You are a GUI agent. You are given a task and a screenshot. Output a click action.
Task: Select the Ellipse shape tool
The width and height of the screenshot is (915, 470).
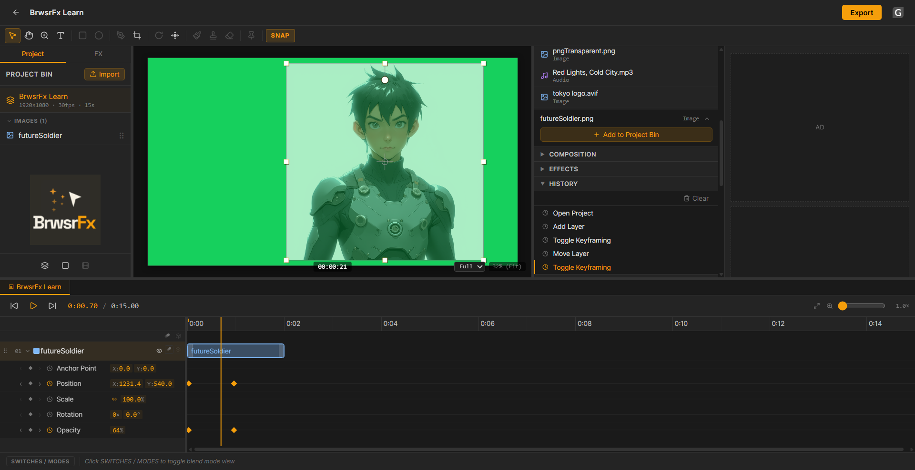(x=99, y=36)
